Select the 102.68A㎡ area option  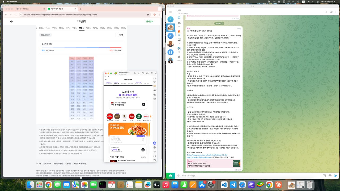pyautogui.click(x=45, y=35)
